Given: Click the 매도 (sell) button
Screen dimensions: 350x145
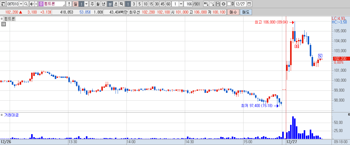Looking at the screenshot, I should tap(246, 12).
